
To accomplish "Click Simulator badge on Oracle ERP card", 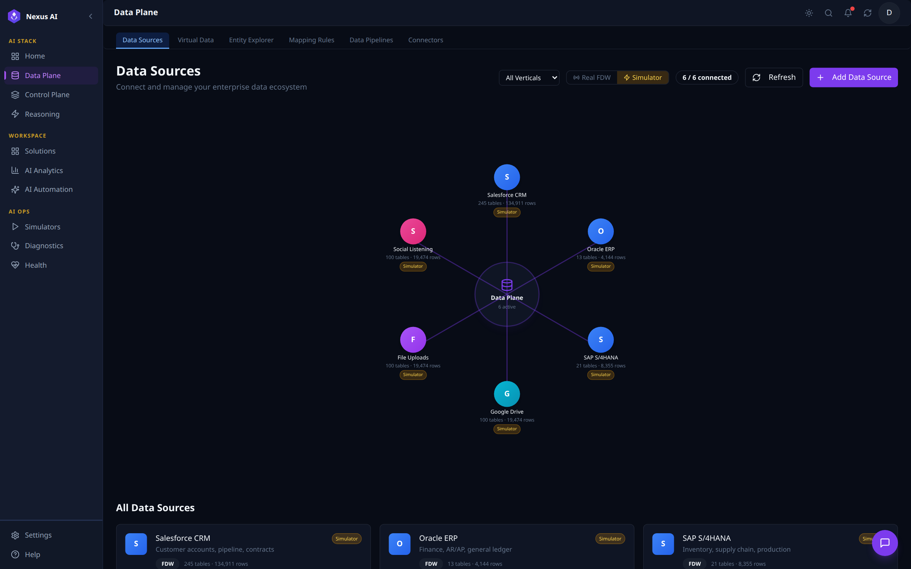I will pos(610,539).
